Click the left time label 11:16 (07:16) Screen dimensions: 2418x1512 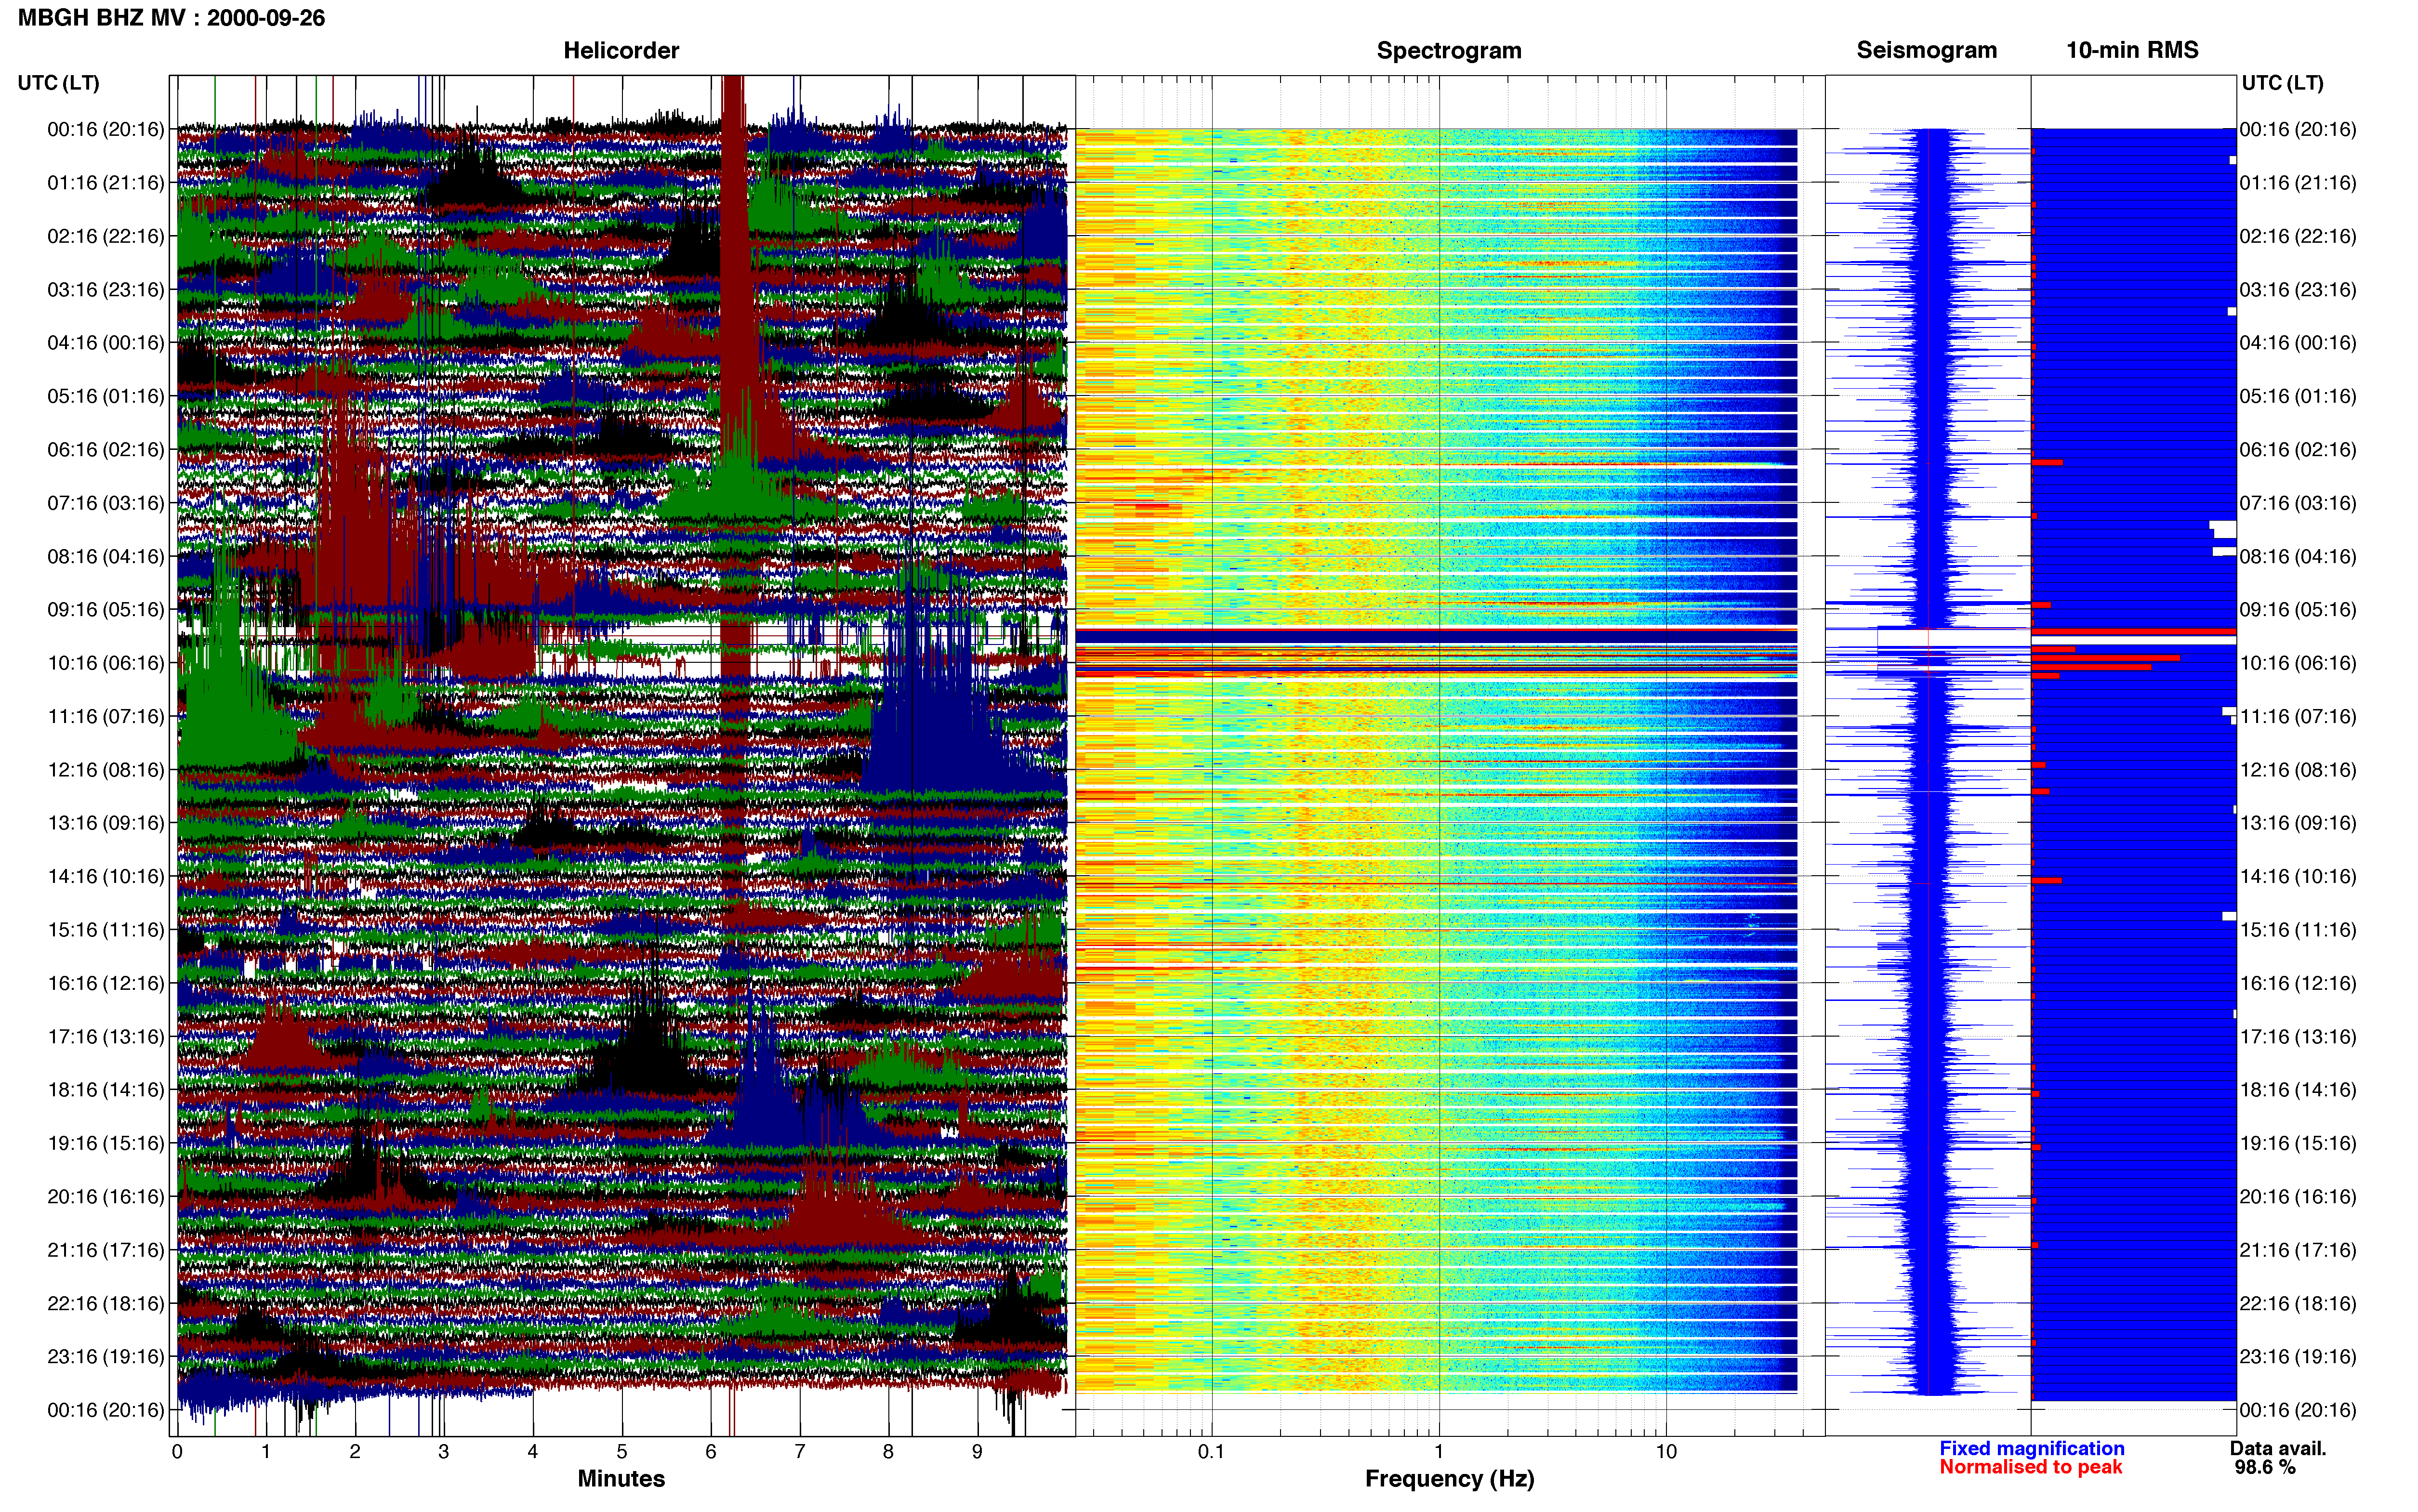(106, 716)
